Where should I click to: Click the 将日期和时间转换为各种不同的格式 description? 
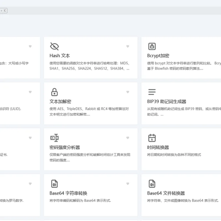click(x=174, y=155)
